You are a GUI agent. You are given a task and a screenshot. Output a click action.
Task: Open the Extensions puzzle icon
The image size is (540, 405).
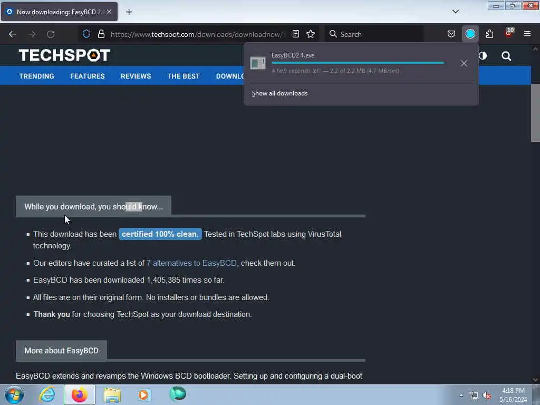tap(489, 34)
